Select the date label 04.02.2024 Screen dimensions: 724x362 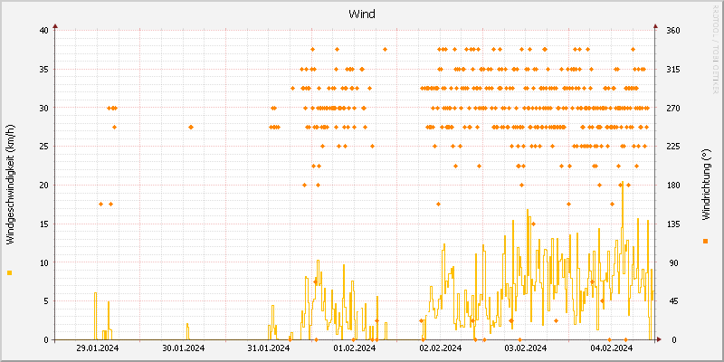pos(612,348)
